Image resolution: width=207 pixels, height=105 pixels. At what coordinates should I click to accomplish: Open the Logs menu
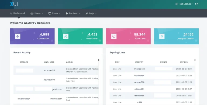click(91, 13)
